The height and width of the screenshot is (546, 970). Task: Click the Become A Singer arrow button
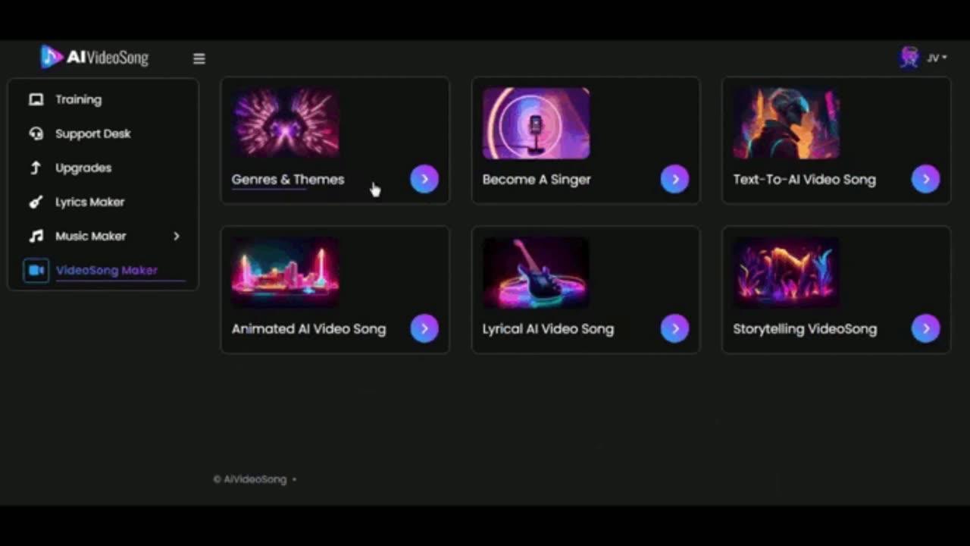(675, 179)
